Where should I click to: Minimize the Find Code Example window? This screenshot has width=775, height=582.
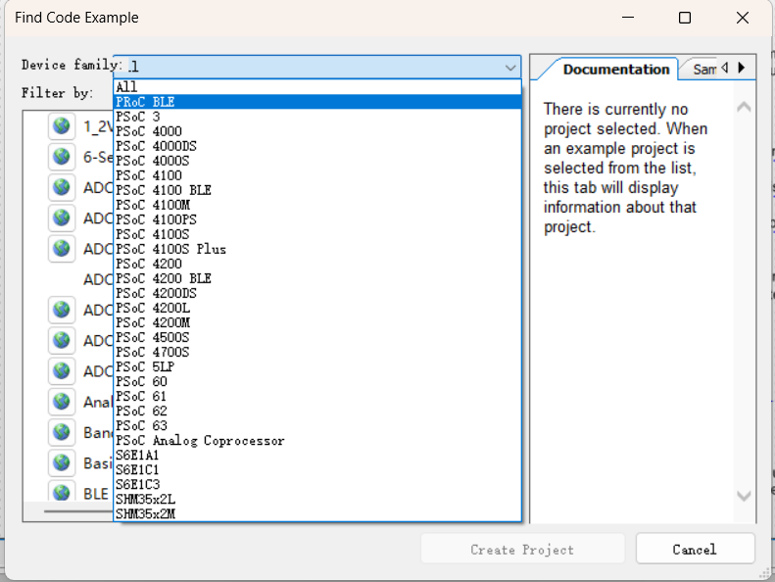click(x=628, y=18)
